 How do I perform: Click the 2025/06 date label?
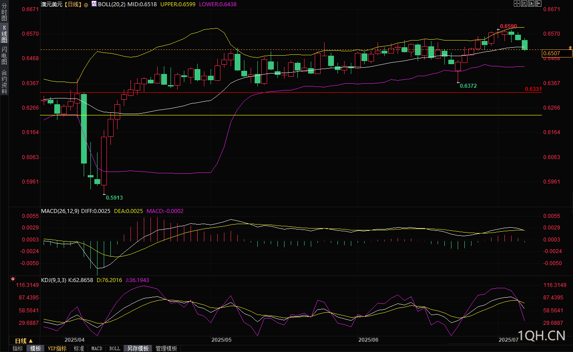[368, 340]
